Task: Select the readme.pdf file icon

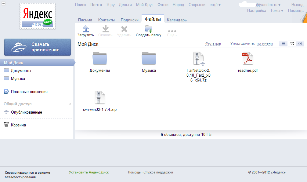Action: (248, 58)
